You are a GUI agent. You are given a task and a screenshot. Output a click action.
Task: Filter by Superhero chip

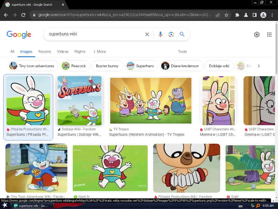pyautogui.click(x=141, y=66)
